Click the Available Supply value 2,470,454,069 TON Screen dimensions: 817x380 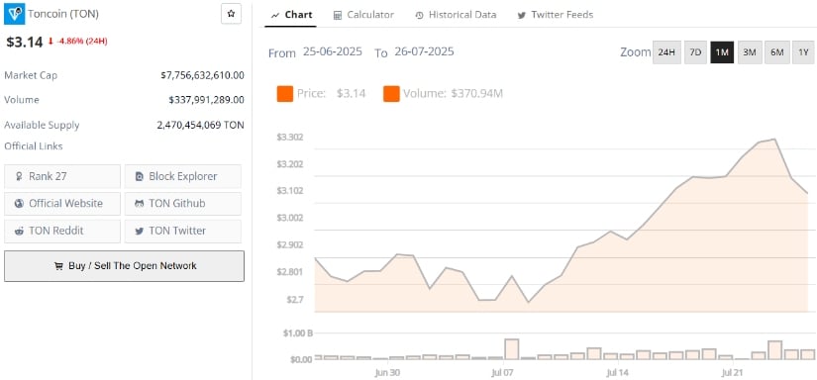click(200, 125)
